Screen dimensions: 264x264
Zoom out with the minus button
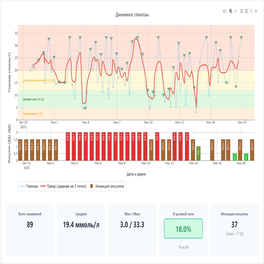pyautogui.click(x=246, y=11)
